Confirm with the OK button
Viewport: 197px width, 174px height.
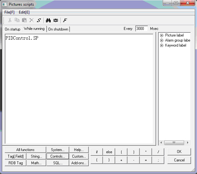point(179,152)
